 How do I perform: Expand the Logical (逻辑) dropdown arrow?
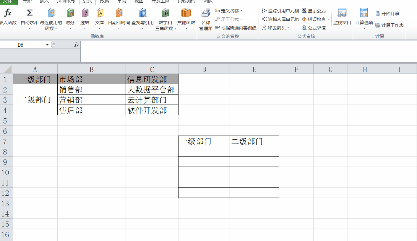[85, 29]
